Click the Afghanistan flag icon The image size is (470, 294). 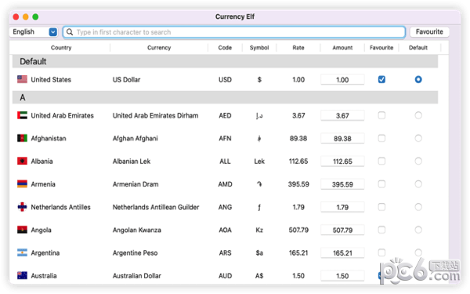click(x=22, y=138)
